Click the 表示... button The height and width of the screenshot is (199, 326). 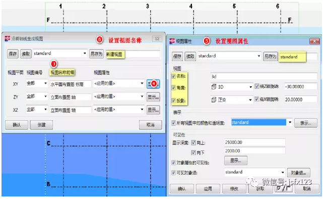click(306, 123)
